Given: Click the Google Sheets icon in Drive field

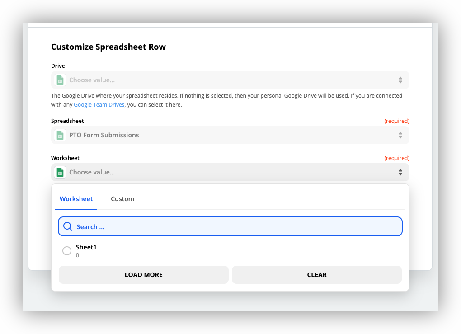Looking at the screenshot, I should pos(60,80).
